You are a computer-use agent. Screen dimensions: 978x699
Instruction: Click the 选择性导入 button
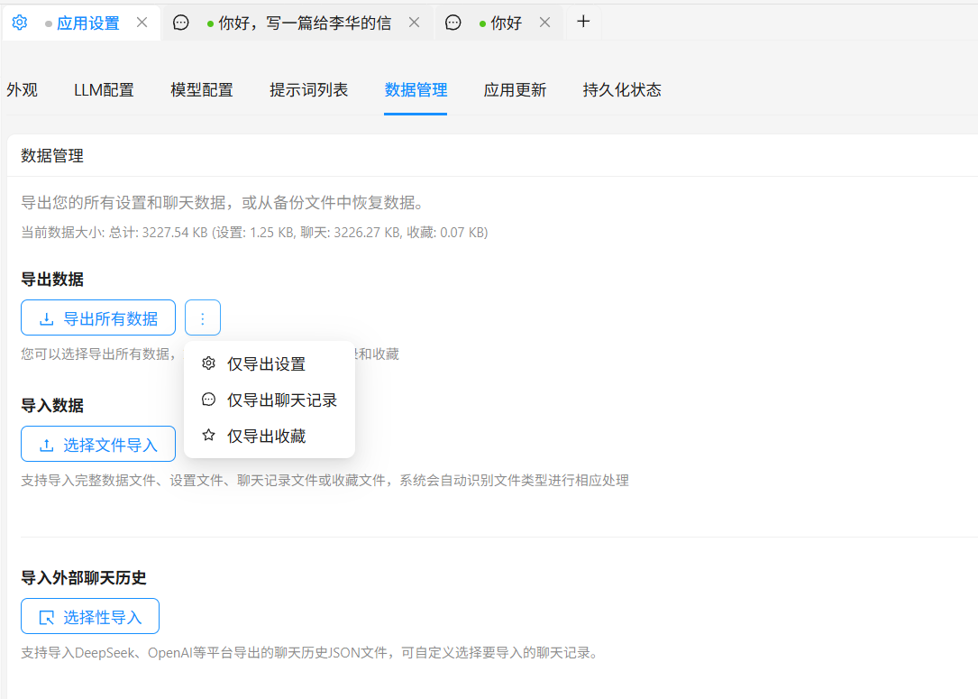click(x=90, y=617)
